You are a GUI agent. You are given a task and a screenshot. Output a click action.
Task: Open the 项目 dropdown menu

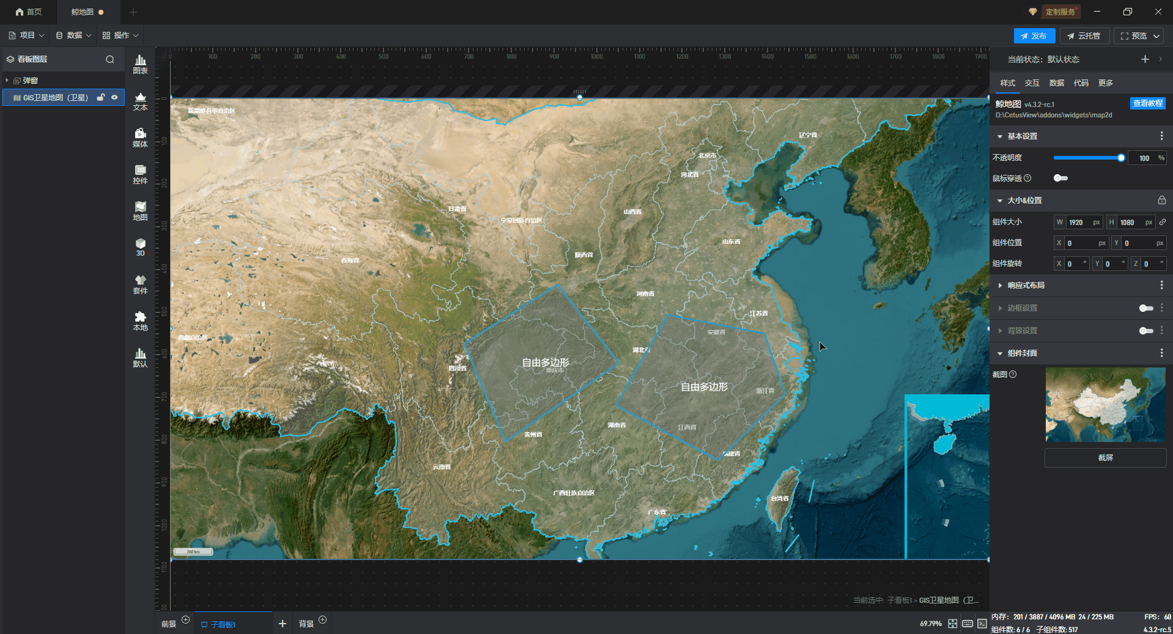click(26, 35)
